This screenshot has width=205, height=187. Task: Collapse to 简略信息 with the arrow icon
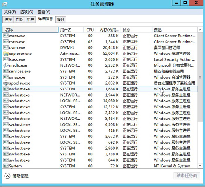[7, 176]
